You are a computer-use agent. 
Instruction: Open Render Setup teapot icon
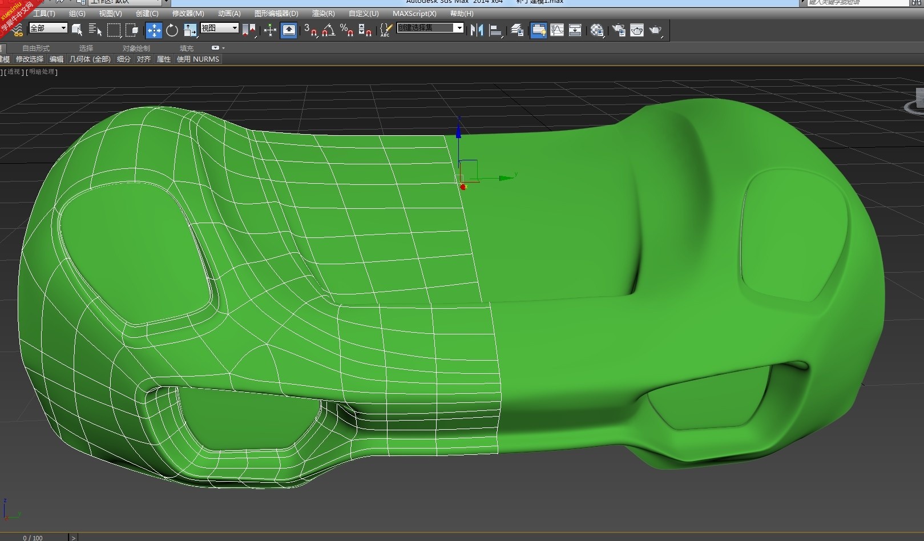point(619,30)
